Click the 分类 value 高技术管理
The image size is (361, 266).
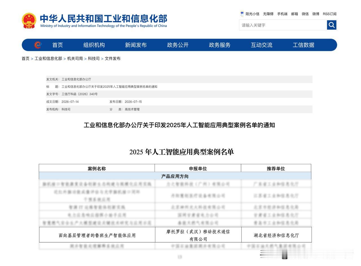pyautogui.click(x=132, y=109)
